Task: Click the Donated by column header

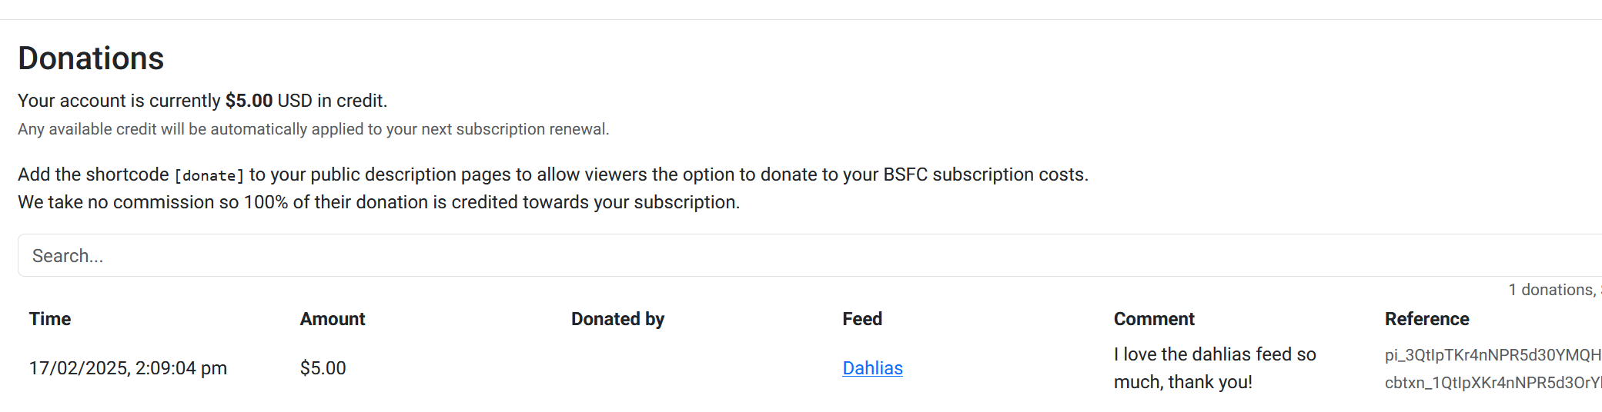Action: click(617, 319)
